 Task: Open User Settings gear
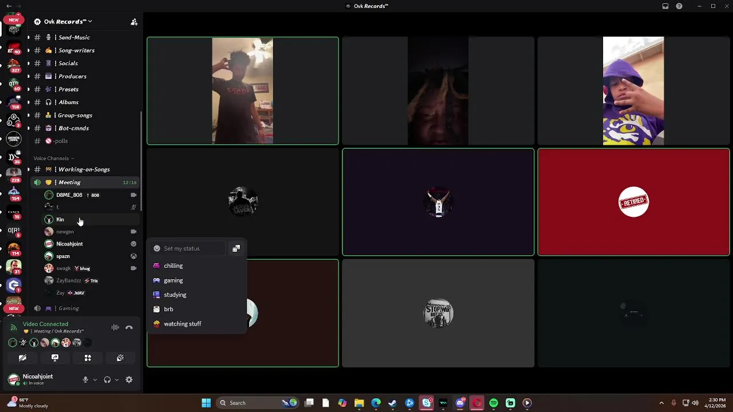pyautogui.click(x=129, y=379)
